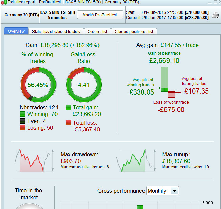221x209 pixels.
Task: Click the red Losing legend swatch
Action: (x=23, y=128)
